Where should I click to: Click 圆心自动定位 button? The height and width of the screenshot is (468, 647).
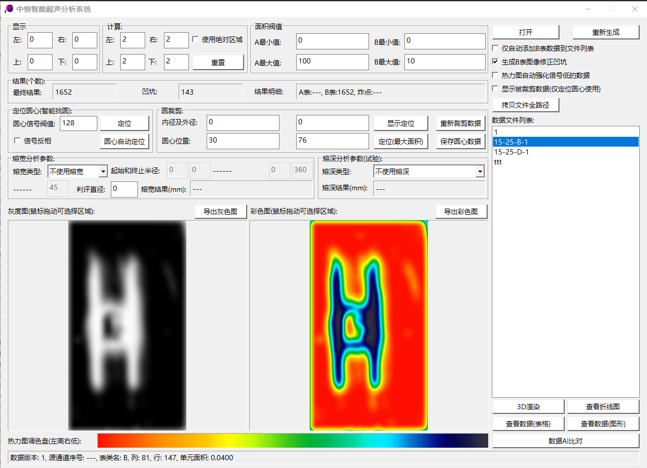pos(124,141)
